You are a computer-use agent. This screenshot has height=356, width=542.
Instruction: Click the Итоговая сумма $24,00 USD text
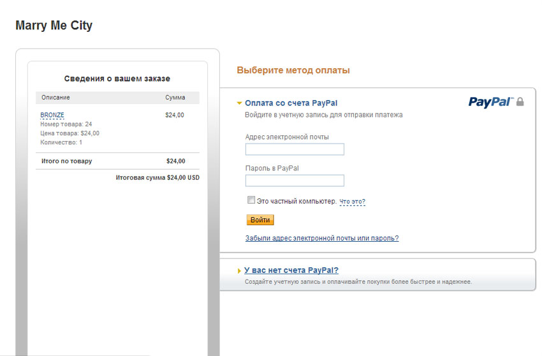point(157,177)
